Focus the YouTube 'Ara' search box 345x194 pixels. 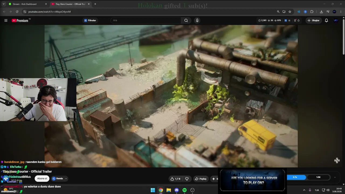(x=146, y=20)
